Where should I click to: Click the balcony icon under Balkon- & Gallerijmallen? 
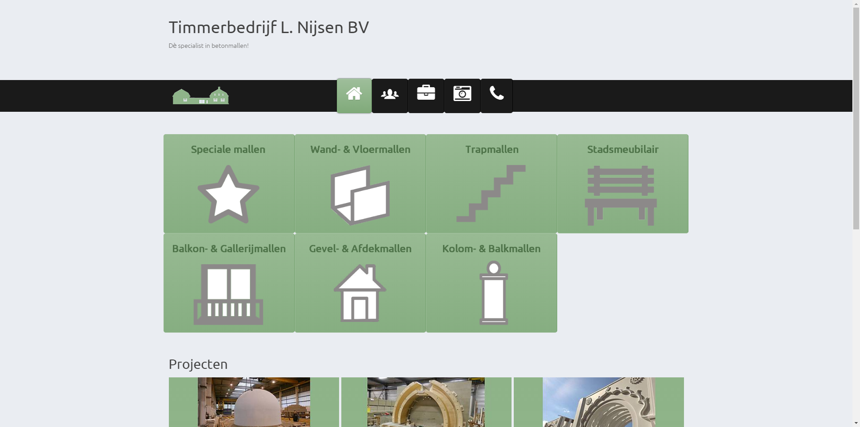click(228, 294)
